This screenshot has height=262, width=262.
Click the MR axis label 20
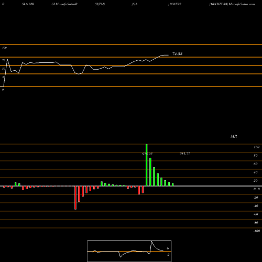pyautogui.click(x=256, y=181)
